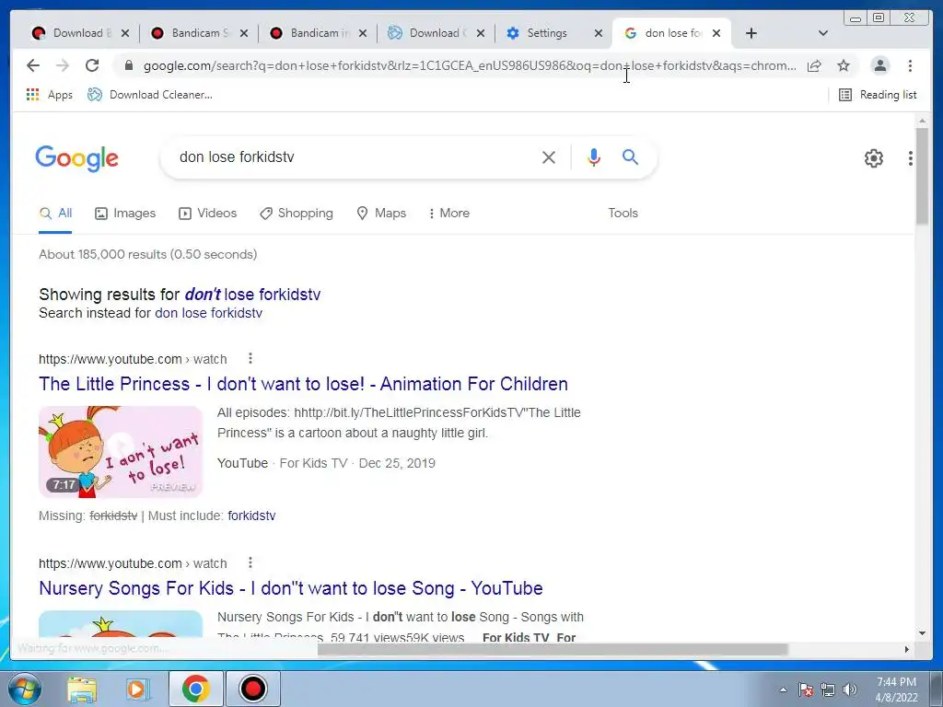Open Bandicam recorder from taskbar
Screen dimensions: 943x707
pyautogui.click(x=252, y=689)
